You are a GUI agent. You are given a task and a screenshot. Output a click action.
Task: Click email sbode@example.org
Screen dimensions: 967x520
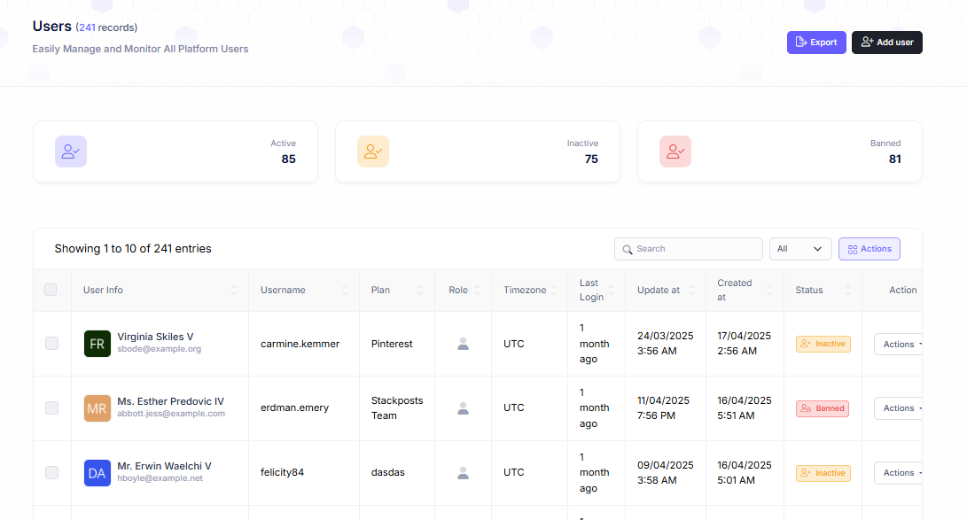coord(160,349)
